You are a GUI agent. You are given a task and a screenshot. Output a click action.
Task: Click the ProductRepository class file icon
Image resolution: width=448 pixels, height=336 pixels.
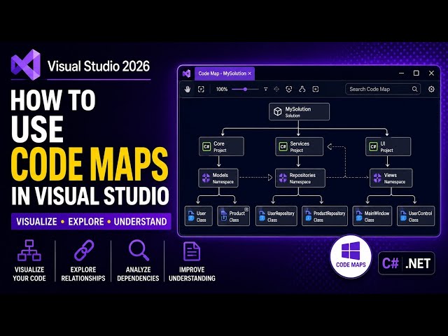(308, 216)
